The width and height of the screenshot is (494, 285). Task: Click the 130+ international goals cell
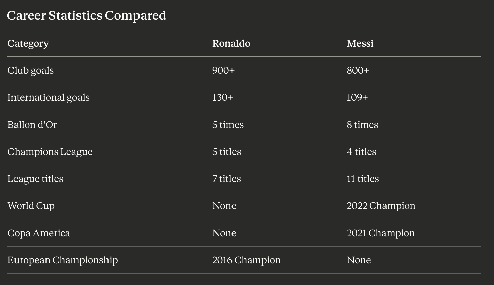pos(222,97)
